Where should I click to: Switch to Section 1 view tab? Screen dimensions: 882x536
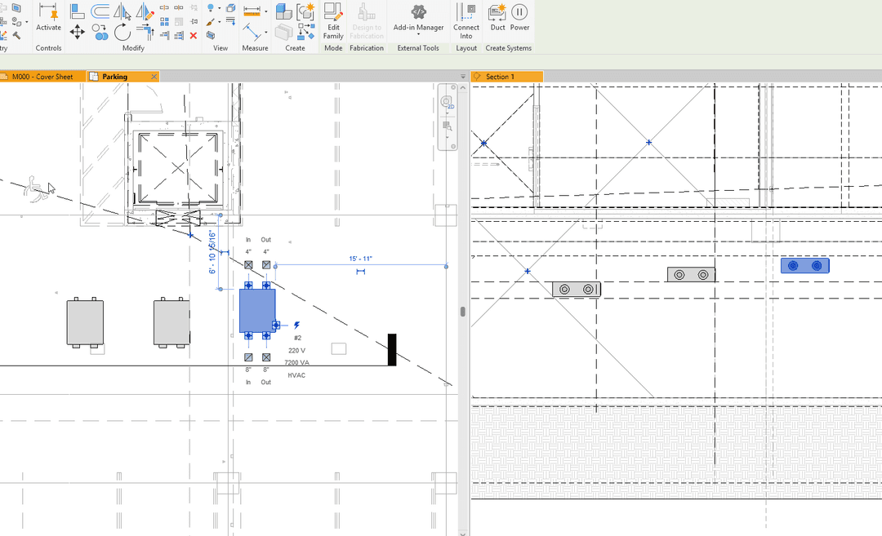(507, 77)
